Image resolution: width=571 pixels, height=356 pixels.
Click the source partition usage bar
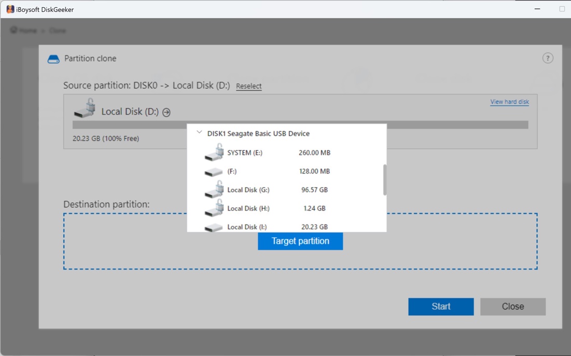click(x=300, y=125)
